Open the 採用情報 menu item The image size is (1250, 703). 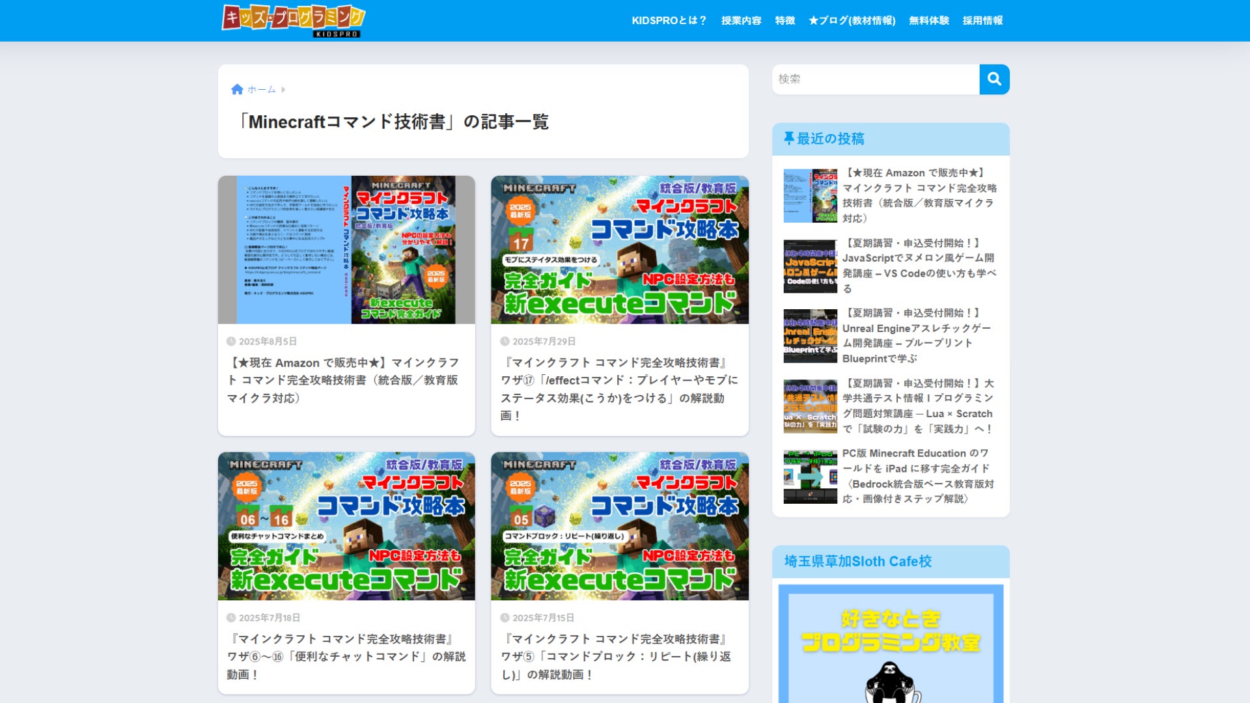[982, 21]
